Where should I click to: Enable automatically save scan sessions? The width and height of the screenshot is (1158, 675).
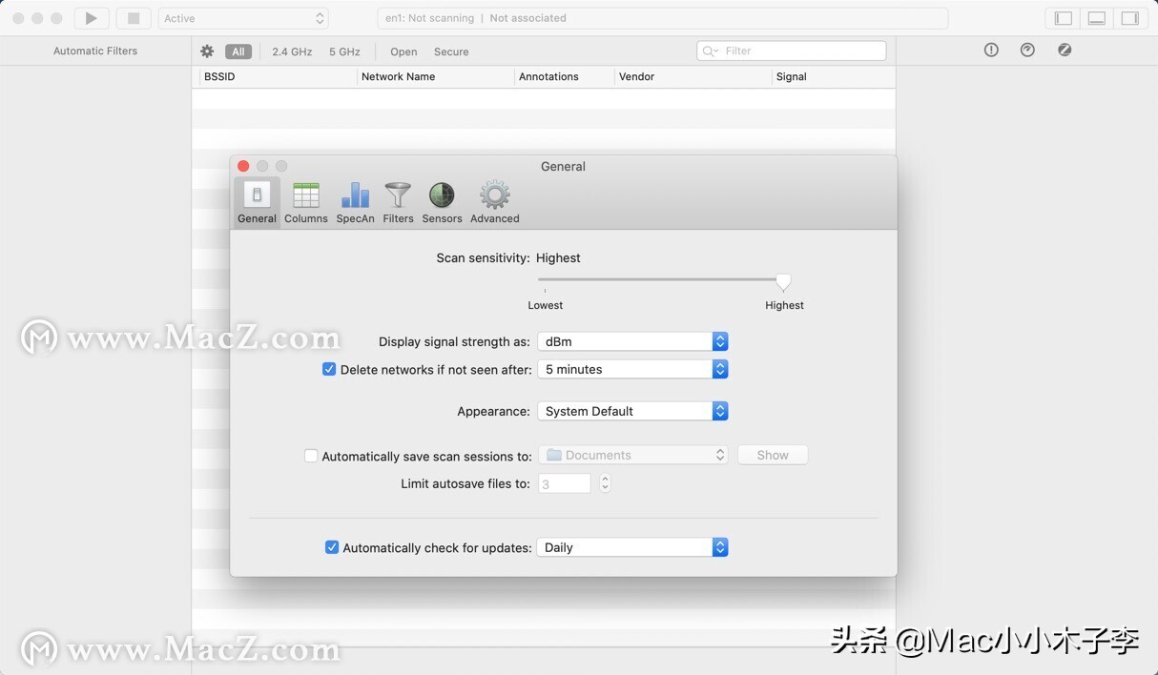coord(311,456)
